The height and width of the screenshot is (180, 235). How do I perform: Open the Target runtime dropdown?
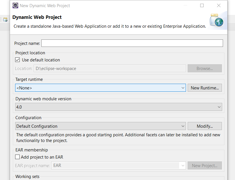coord(183,88)
